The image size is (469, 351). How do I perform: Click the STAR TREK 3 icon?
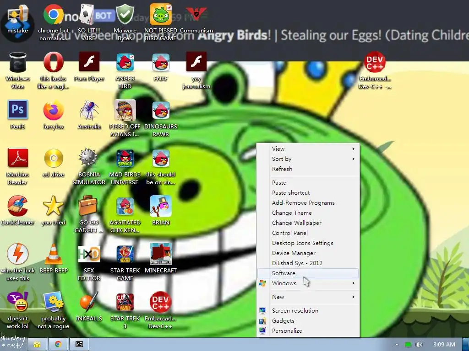pyautogui.click(x=125, y=302)
